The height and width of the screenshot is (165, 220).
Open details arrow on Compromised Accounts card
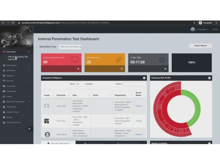coord(78,69)
